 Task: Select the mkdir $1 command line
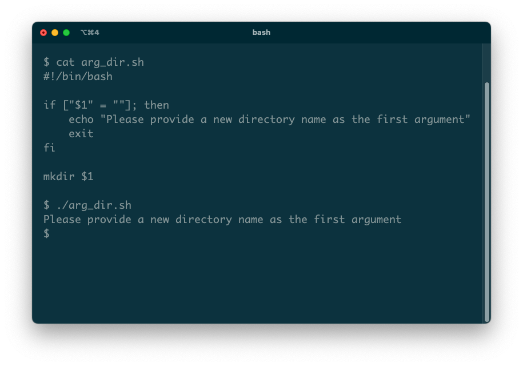(69, 176)
